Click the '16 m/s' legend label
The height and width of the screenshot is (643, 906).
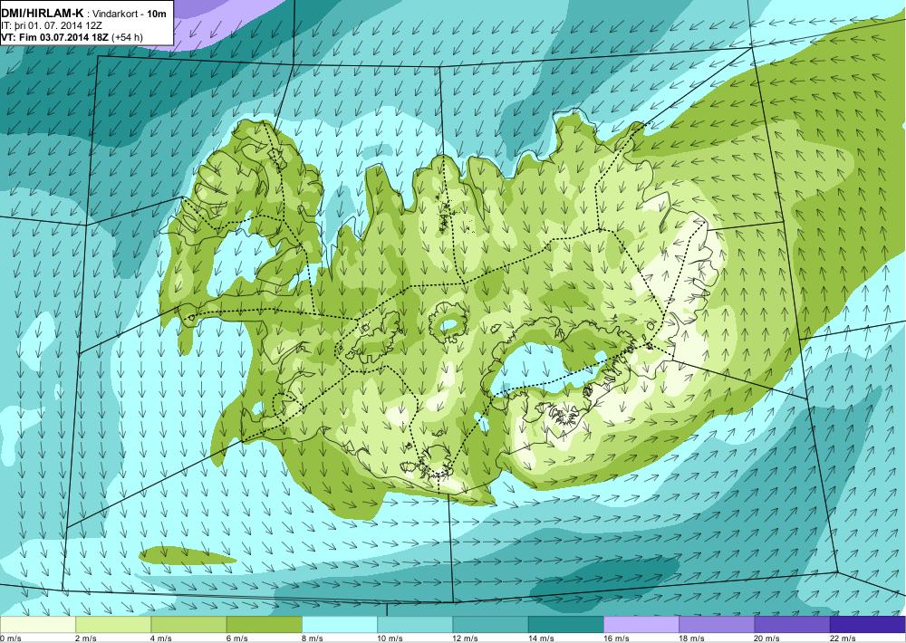point(616,638)
